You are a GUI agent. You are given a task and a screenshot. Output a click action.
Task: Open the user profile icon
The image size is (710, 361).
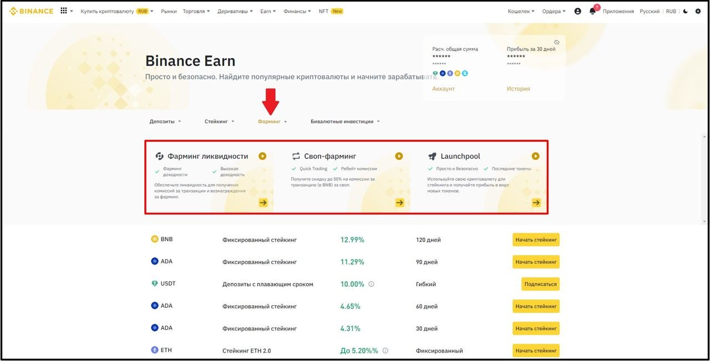tap(577, 11)
